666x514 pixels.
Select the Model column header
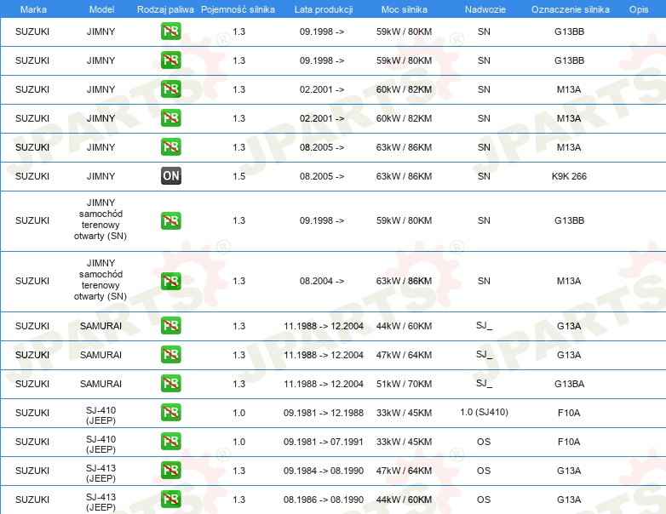[x=101, y=9]
